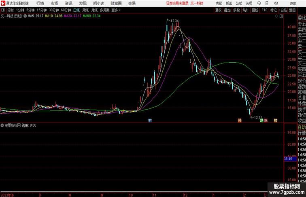The image size is (306, 197).
Task: Open the F10 company info
Action: click(264, 10)
